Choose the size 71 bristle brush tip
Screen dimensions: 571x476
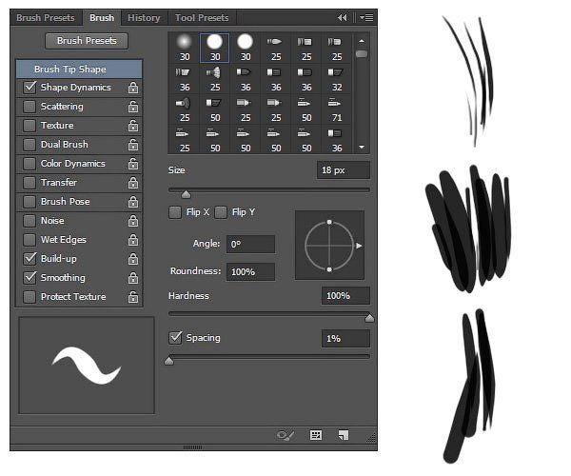337,109
